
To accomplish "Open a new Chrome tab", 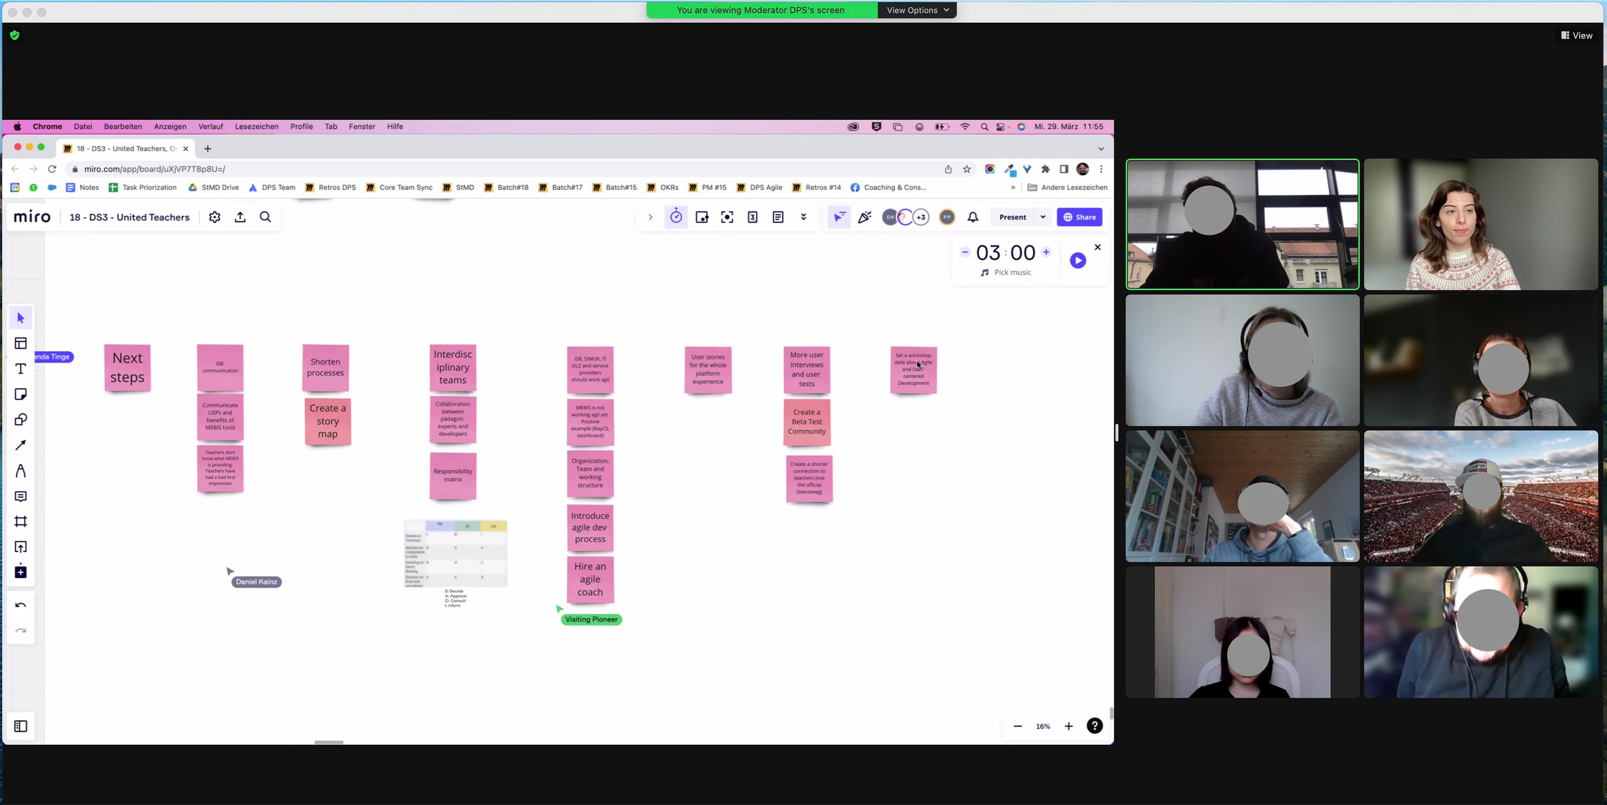I will point(208,148).
